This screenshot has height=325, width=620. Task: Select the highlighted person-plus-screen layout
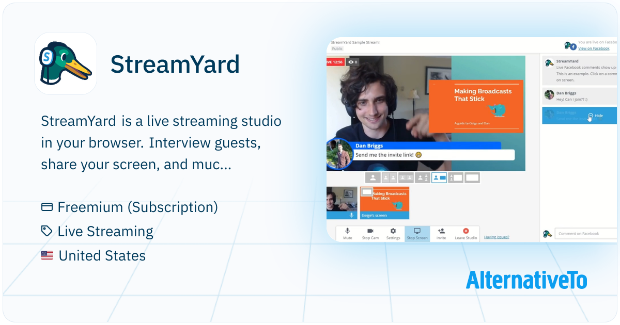pos(439,177)
